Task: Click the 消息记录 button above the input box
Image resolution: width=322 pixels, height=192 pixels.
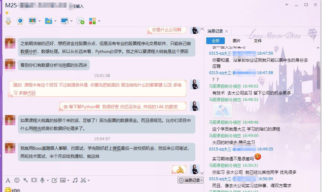Action: coord(191,180)
